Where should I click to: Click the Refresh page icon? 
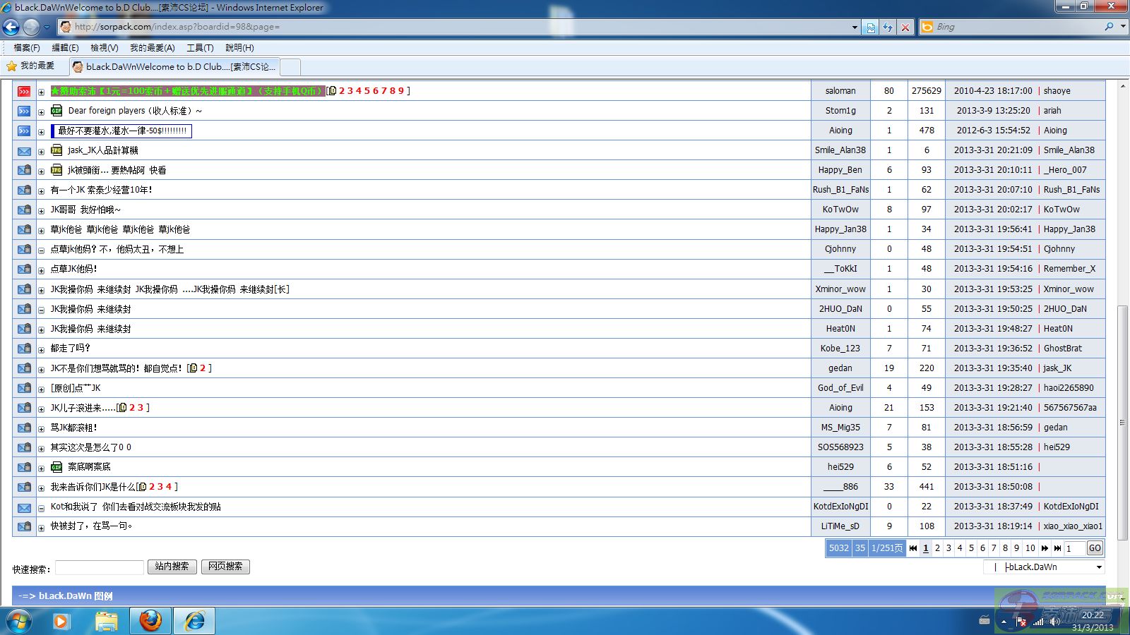click(x=888, y=27)
